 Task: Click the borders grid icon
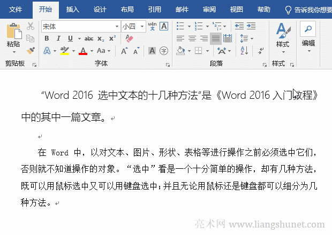point(198,51)
